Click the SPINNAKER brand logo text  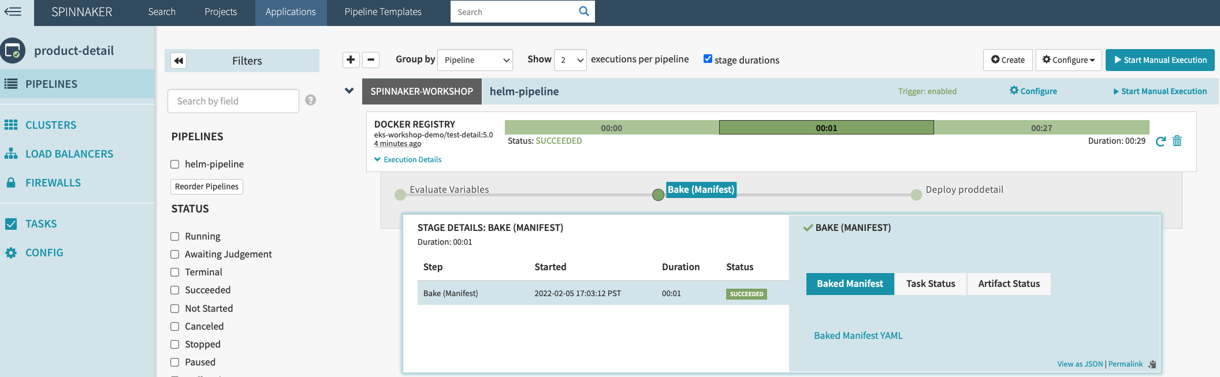pos(82,12)
